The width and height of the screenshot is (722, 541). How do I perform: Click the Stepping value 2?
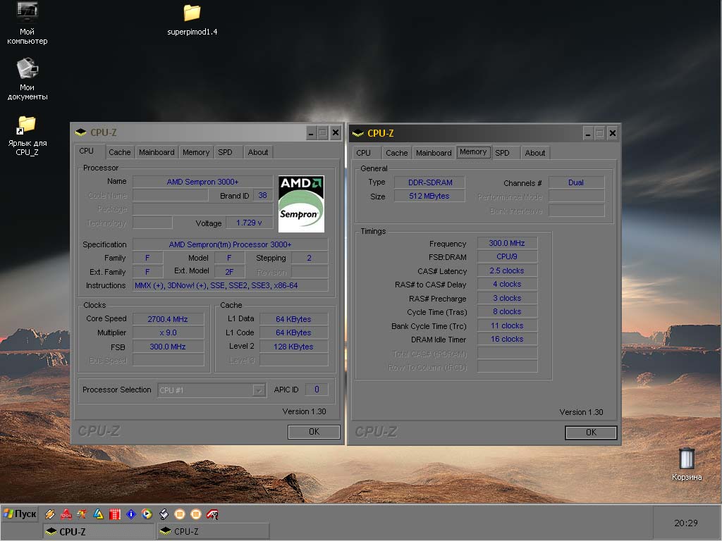[x=310, y=258]
